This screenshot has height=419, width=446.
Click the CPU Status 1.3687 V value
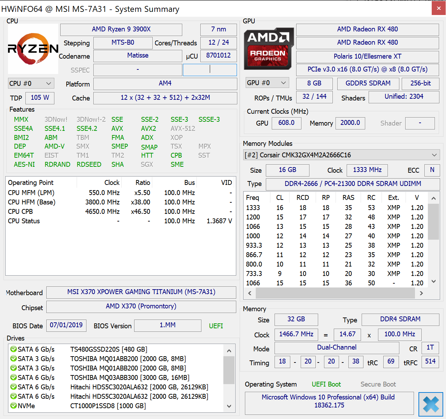(219, 221)
